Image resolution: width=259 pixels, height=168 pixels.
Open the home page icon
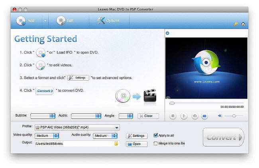(243, 24)
